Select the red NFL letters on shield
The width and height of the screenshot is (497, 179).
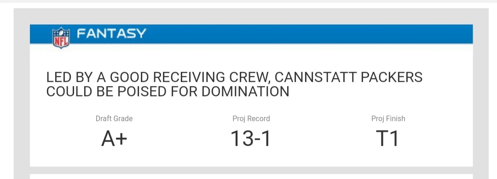click(x=61, y=41)
